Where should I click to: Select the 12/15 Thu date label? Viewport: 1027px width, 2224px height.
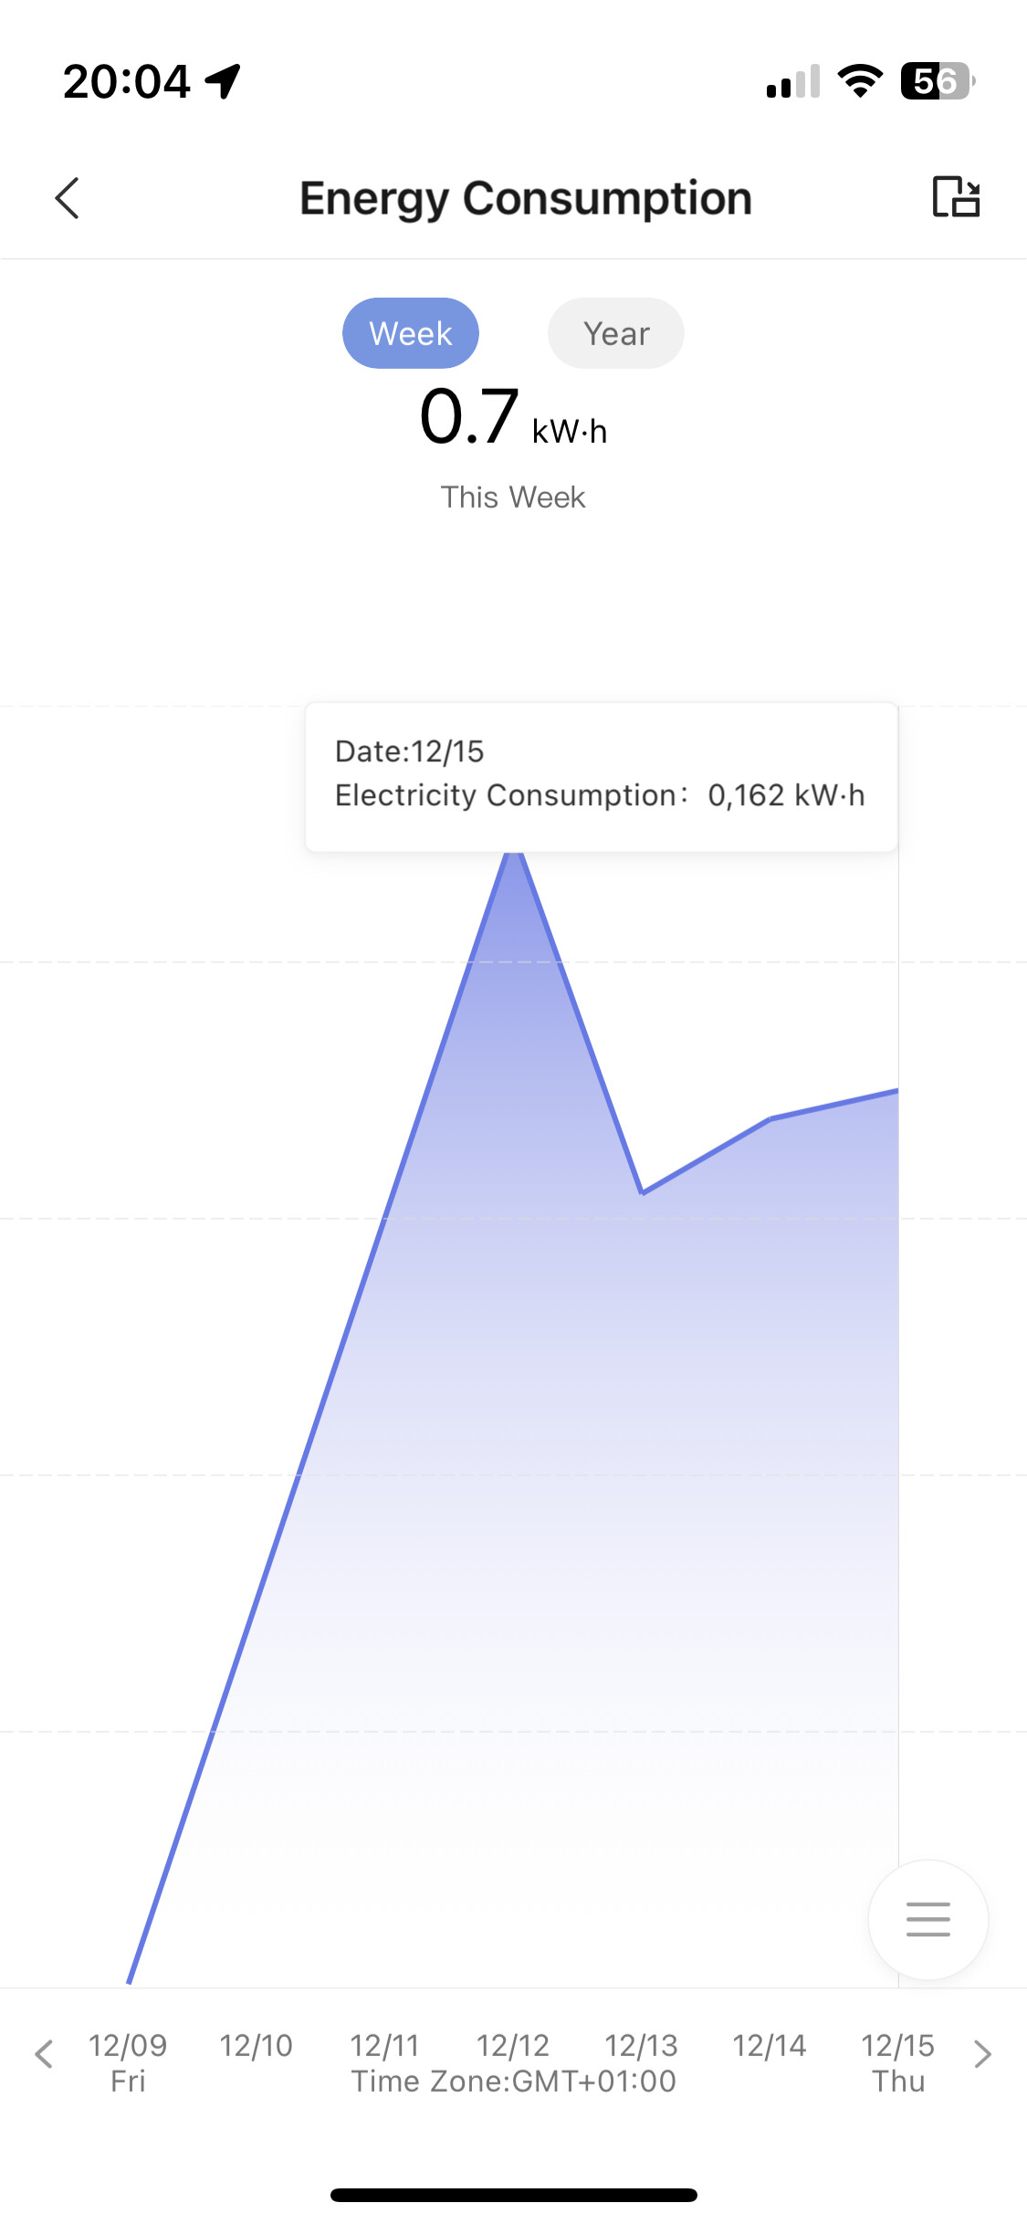(898, 2062)
